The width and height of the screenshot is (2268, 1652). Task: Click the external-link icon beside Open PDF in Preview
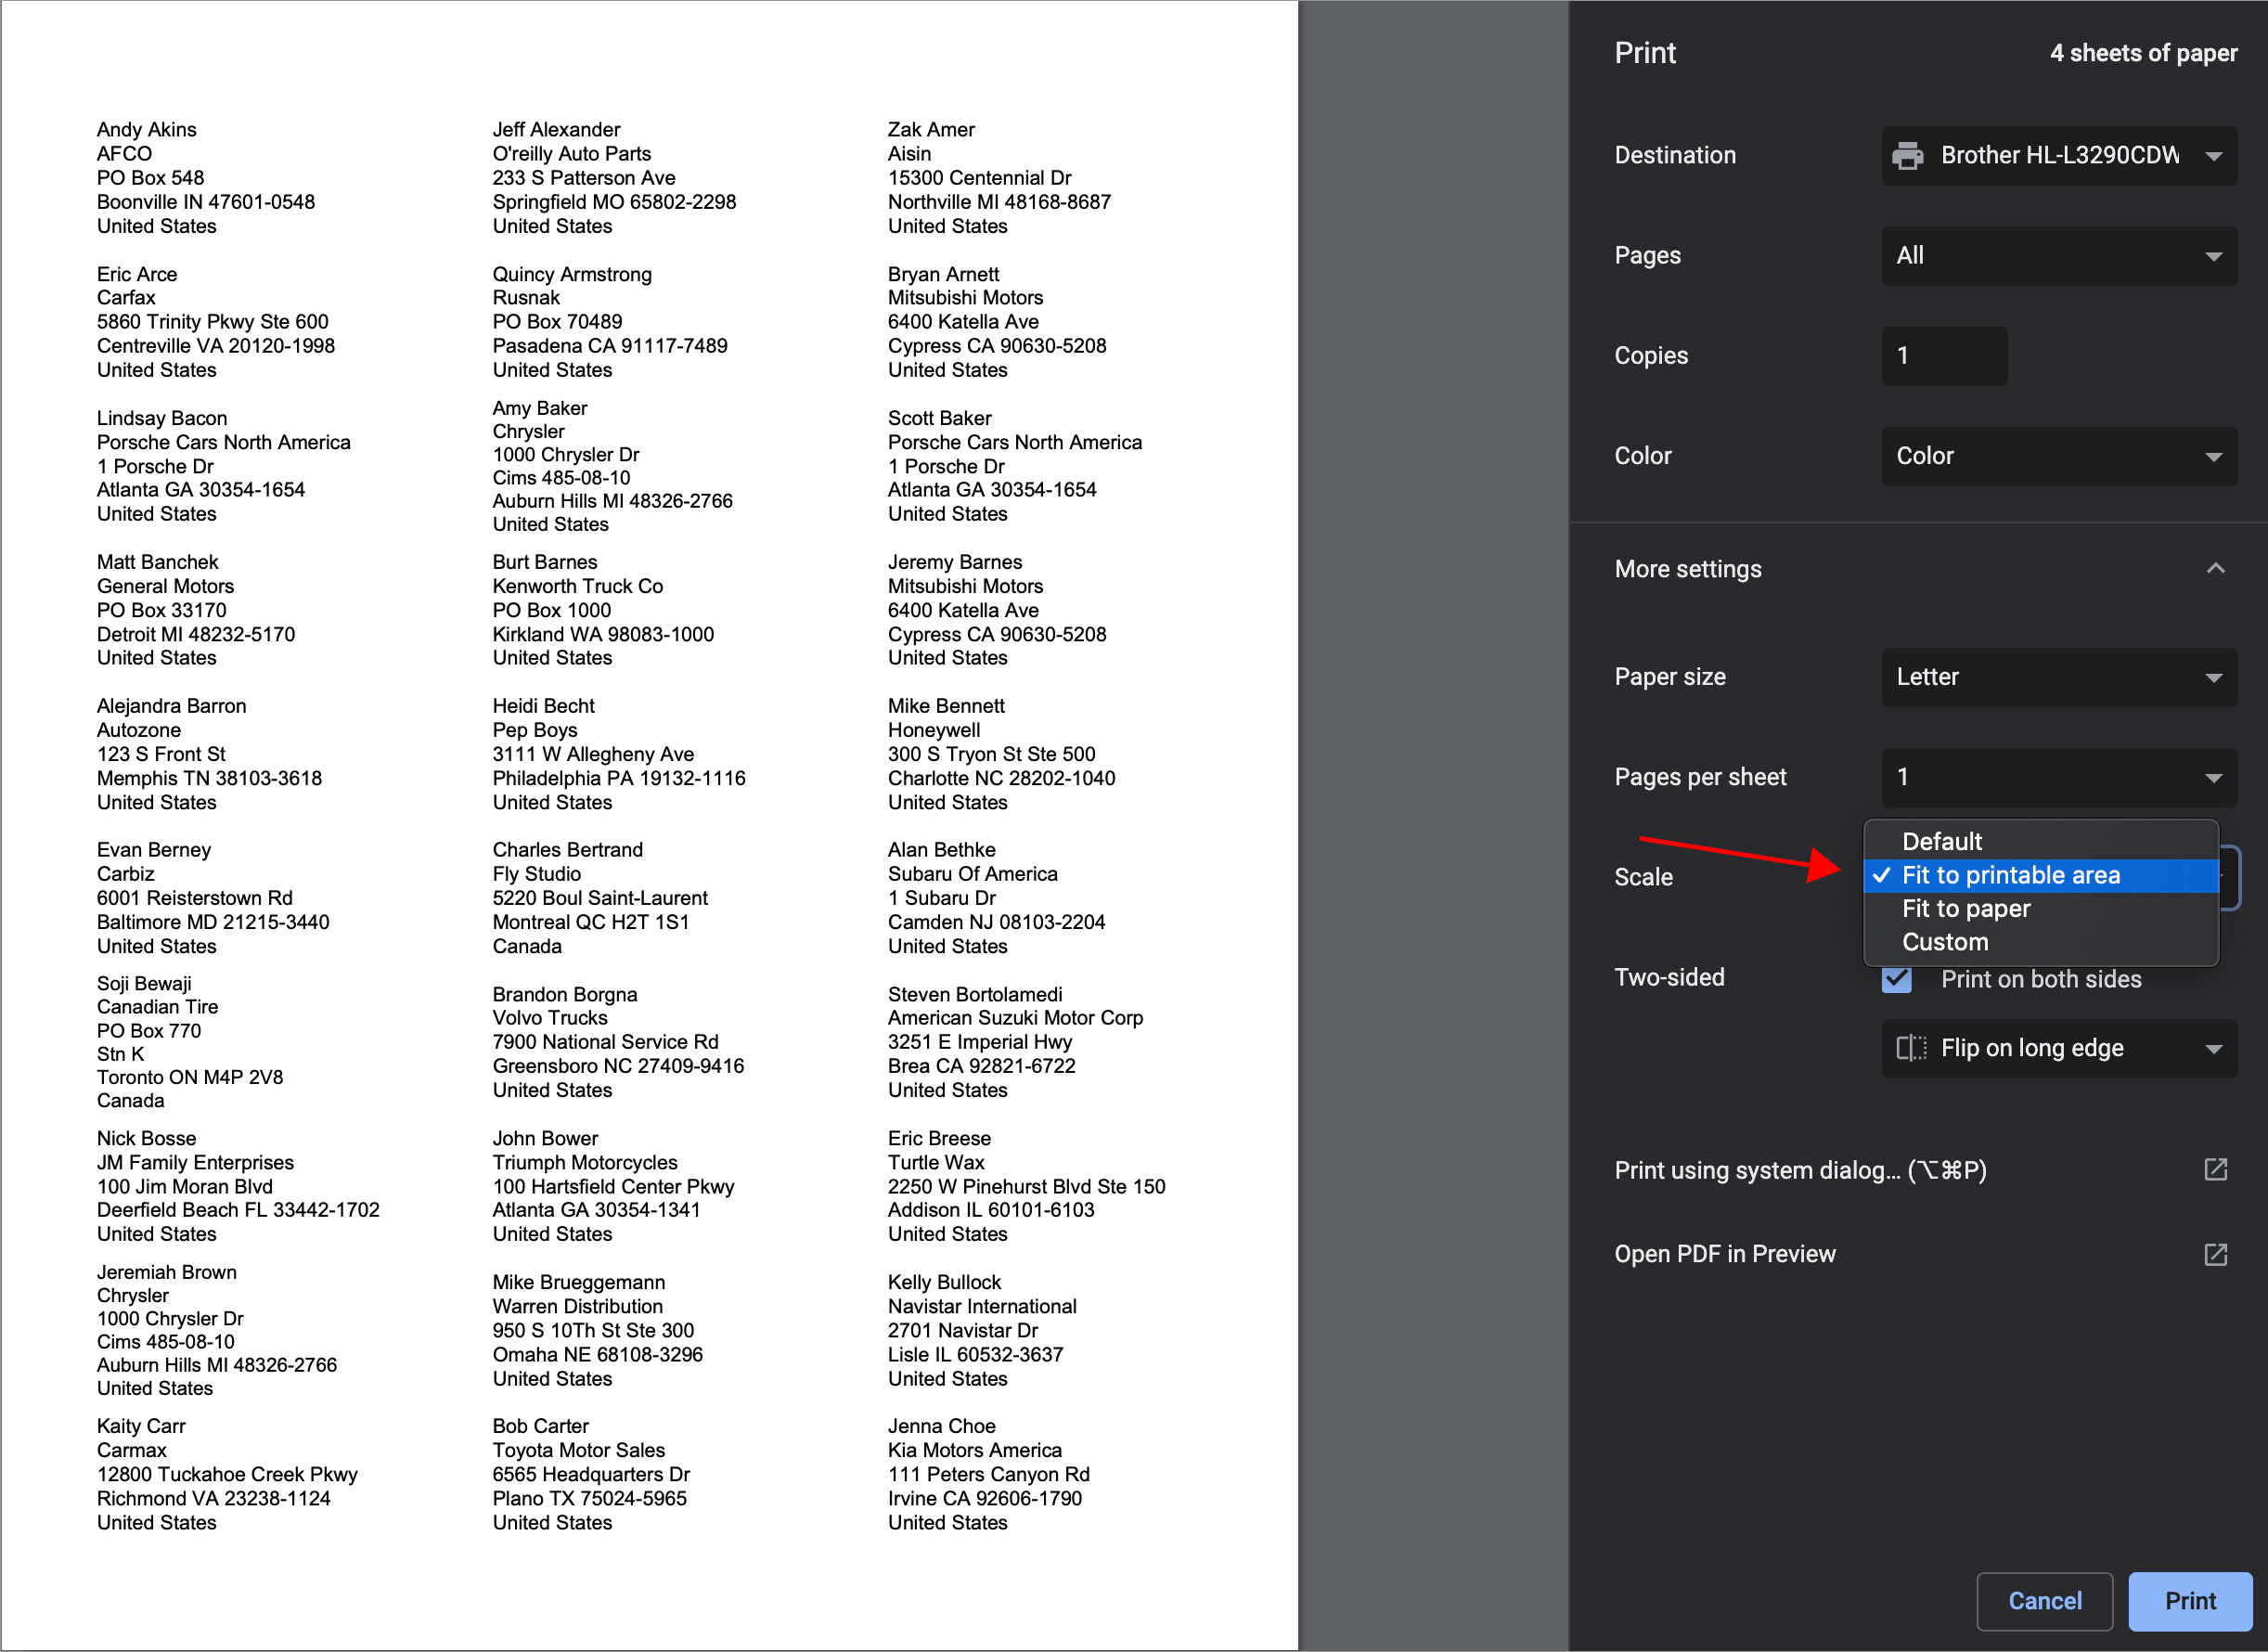(x=2216, y=1254)
